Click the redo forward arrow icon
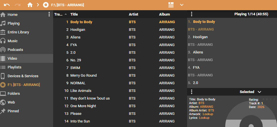277x127 pixels. click(18, 5)
